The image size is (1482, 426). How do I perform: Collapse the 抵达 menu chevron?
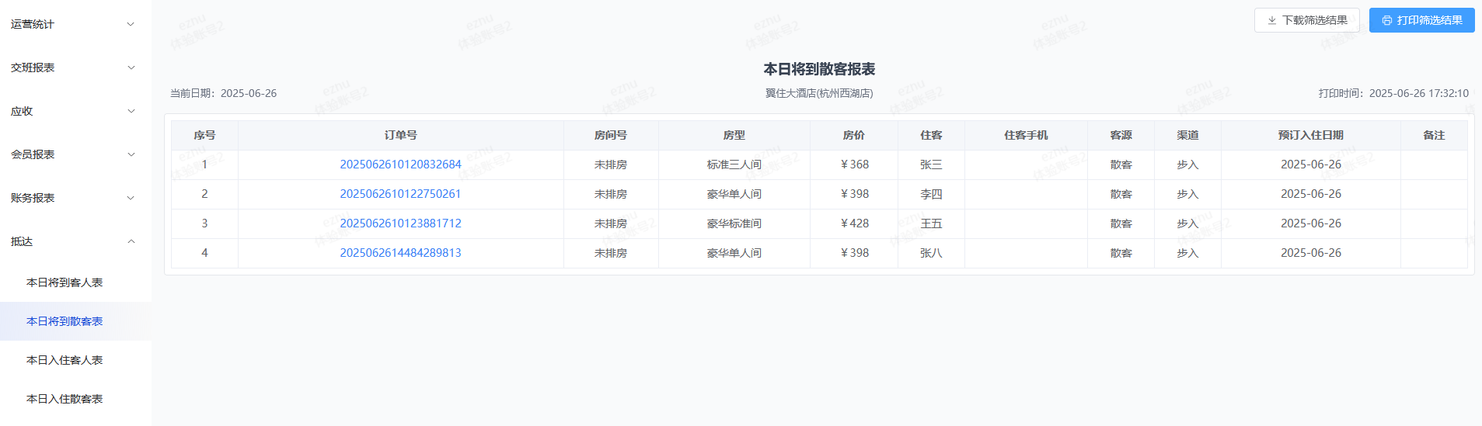(131, 241)
